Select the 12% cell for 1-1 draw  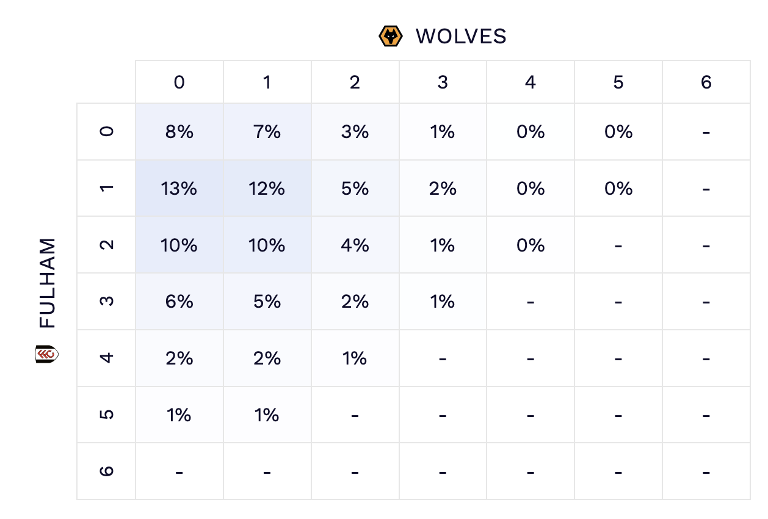(x=267, y=189)
